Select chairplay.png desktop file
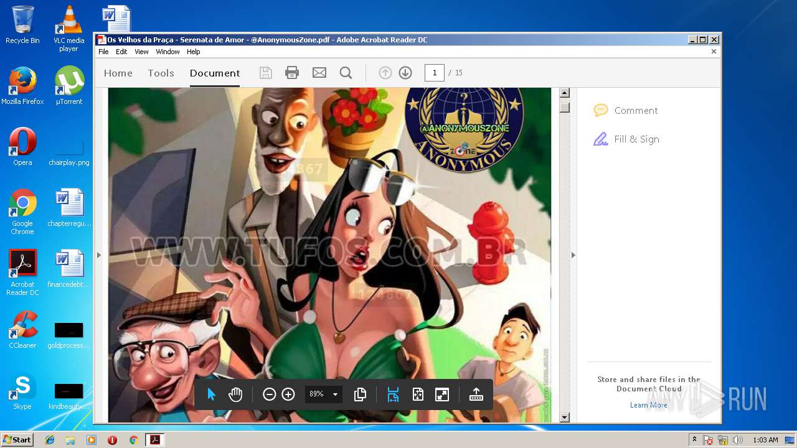The width and height of the screenshot is (797, 448). pyautogui.click(x=68, y=152)
